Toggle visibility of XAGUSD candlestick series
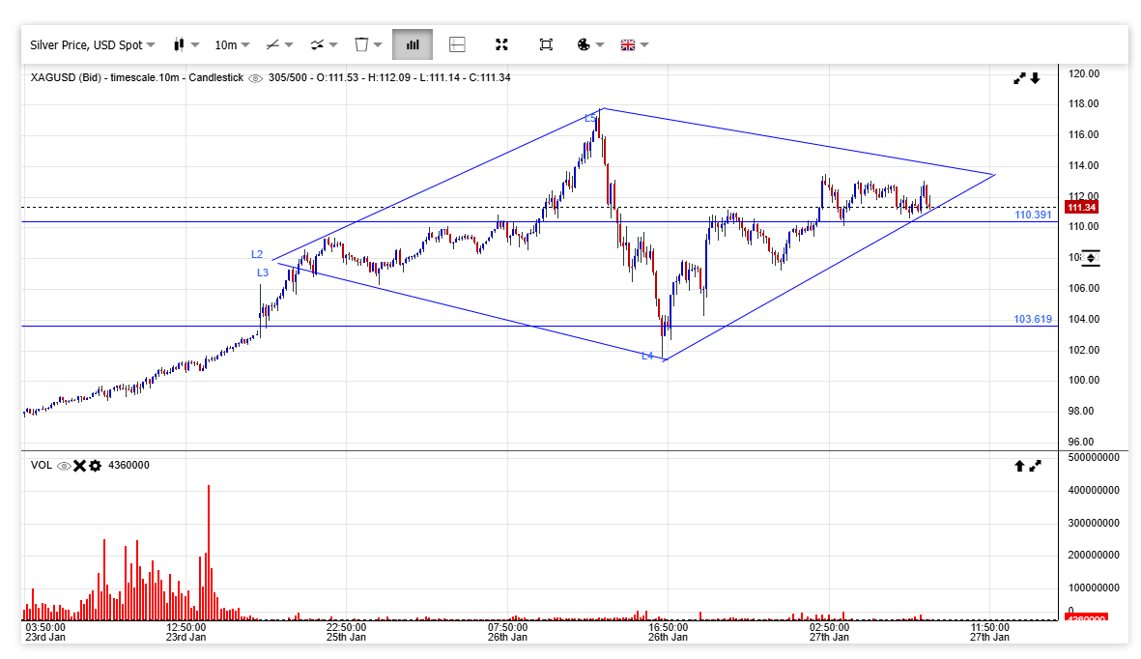The image size is (1141, 659). point(255,78)
